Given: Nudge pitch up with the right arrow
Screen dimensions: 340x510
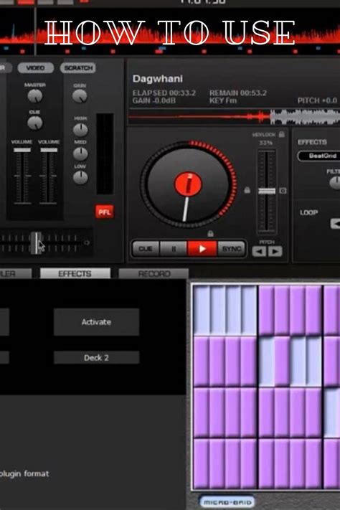Looking at the screenshot, I should tap(275, 252).
